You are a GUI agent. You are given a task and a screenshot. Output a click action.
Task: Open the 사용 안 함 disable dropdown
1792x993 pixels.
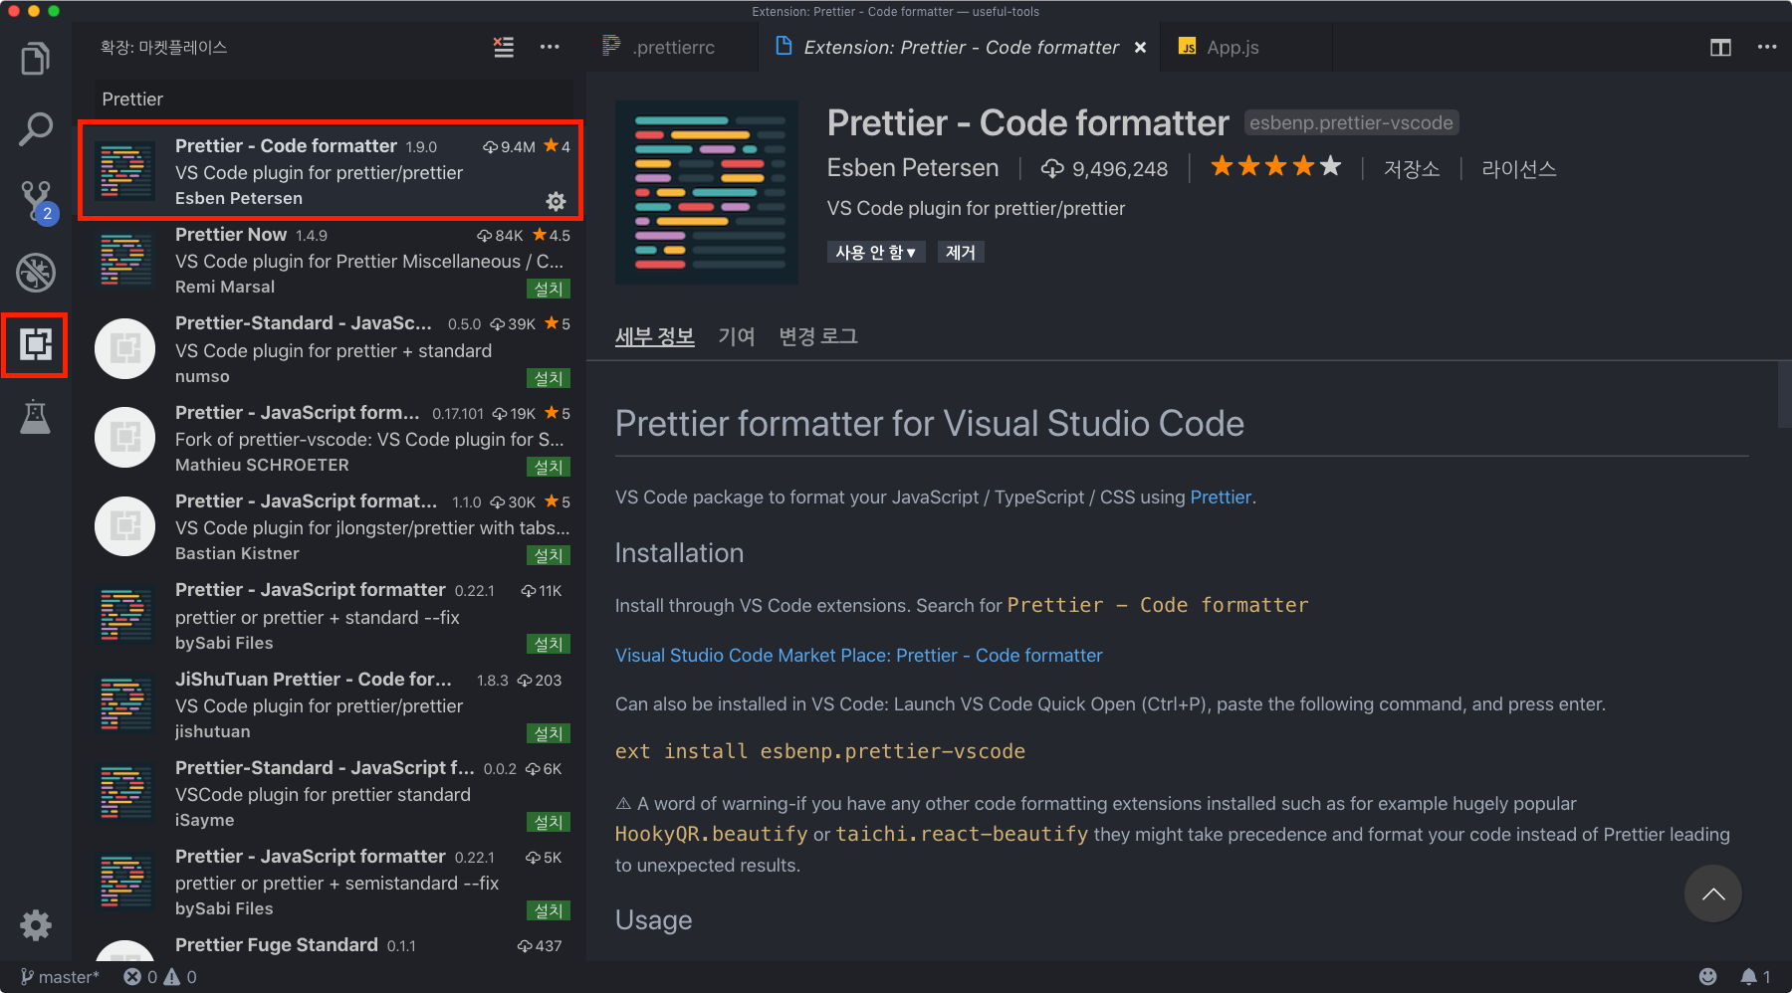pyautogui.click(x=876, y=253)
